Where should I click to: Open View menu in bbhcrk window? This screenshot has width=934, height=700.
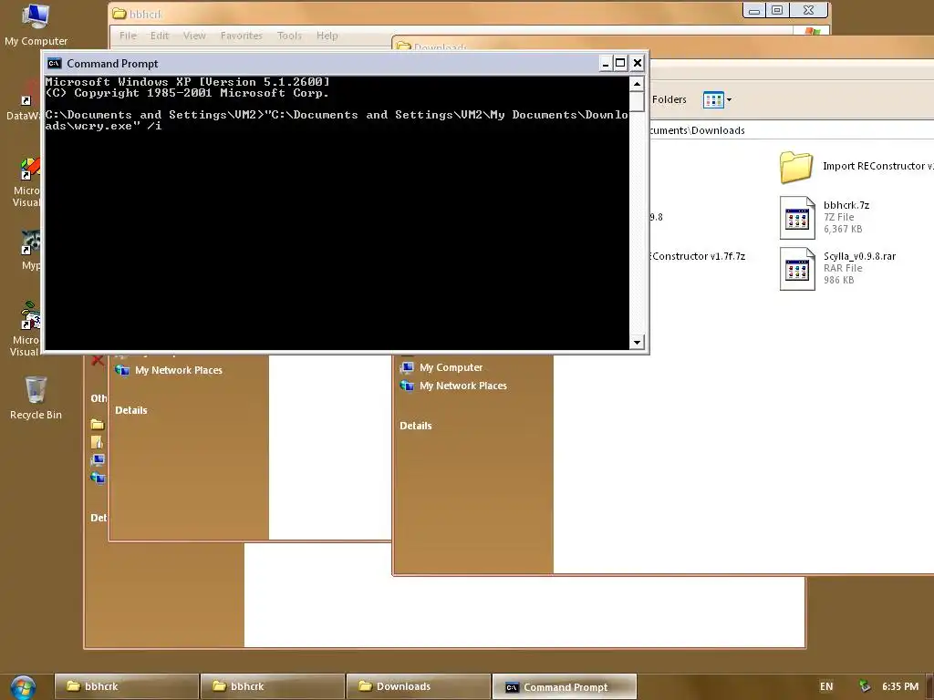tap(194, 36)
